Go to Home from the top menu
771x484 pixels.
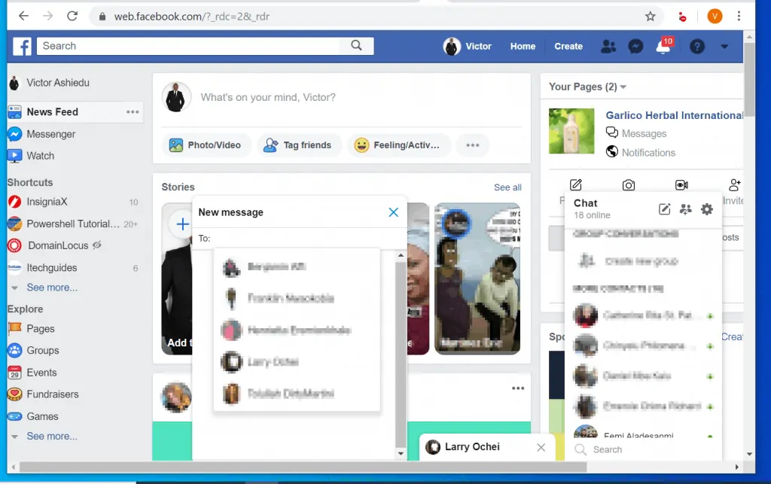tap(523, 46)
